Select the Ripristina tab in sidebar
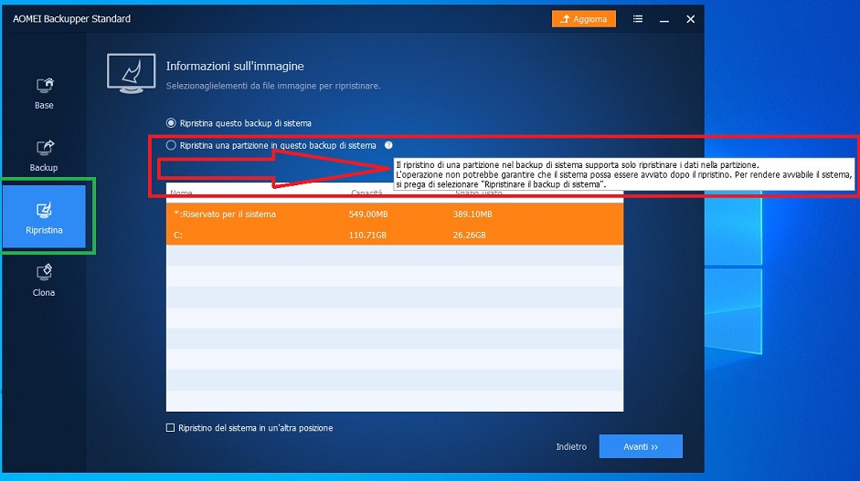Viewport: 860px width, 481px height. 44,217
